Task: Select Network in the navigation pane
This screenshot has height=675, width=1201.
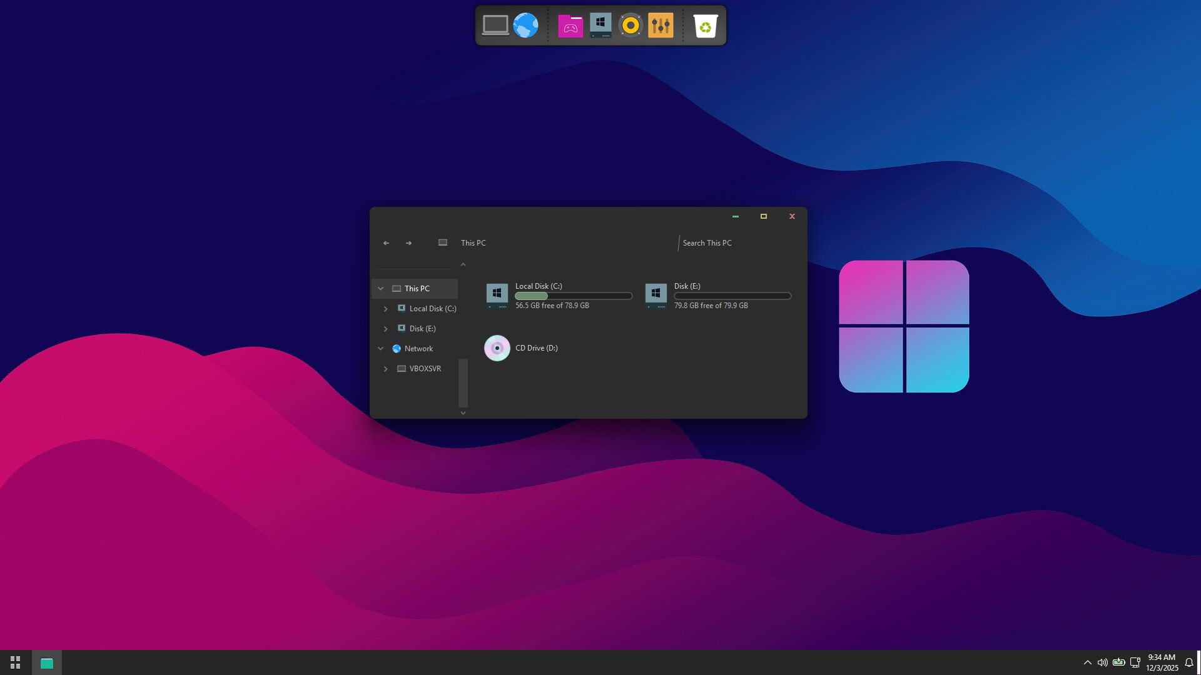Action: [418, 349]
